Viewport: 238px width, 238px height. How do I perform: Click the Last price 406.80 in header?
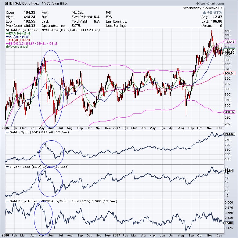[x=216, y=21]
